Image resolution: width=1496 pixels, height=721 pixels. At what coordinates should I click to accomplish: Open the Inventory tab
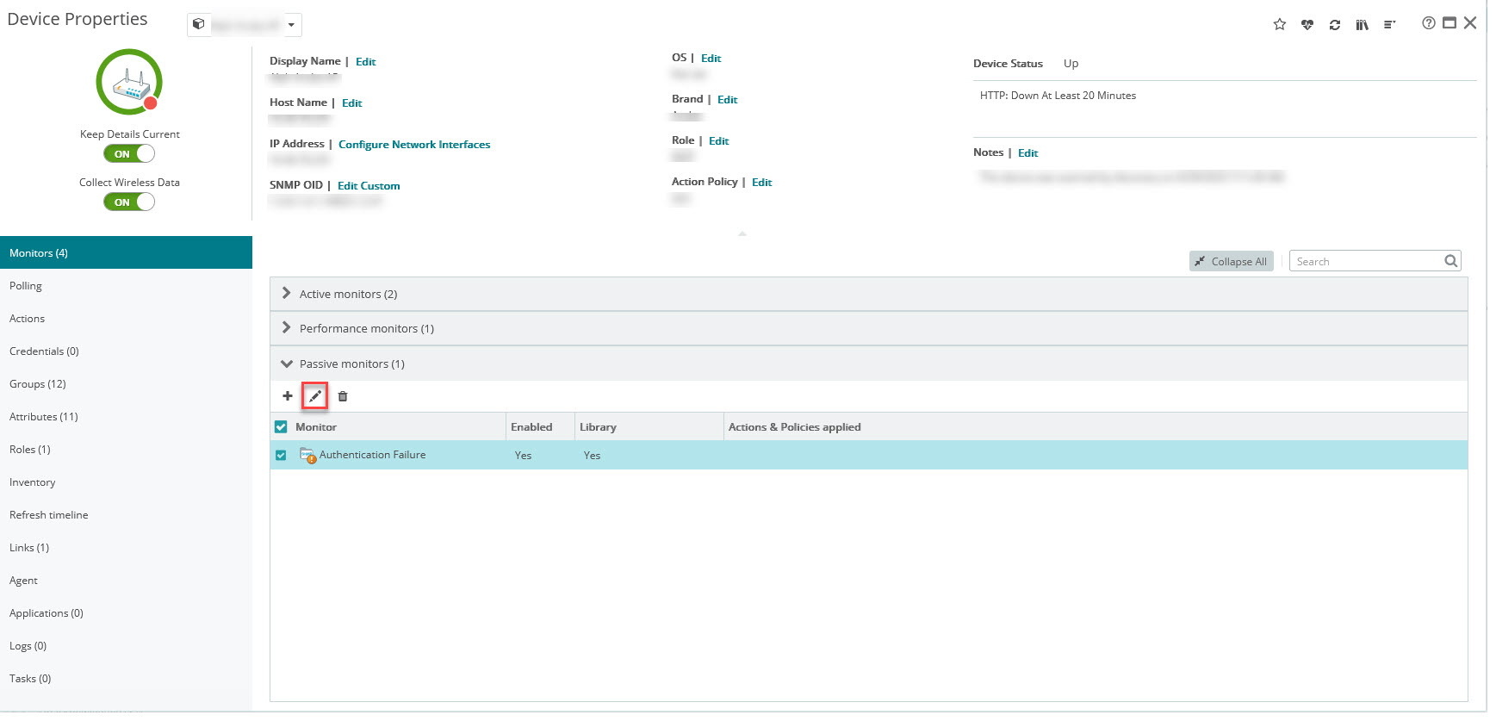(126, 482)
